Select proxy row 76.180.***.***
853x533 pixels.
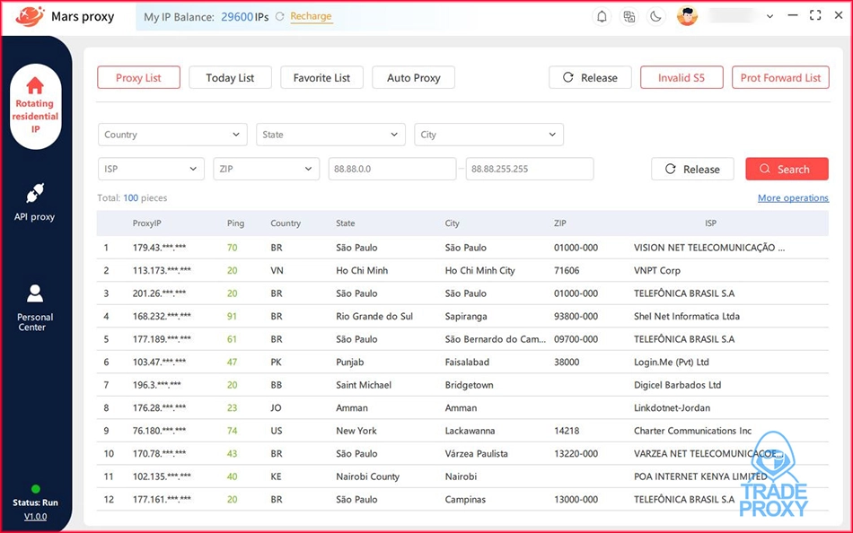(462, 430)
